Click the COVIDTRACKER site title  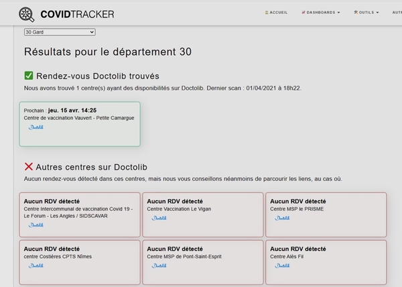(77, 14)
